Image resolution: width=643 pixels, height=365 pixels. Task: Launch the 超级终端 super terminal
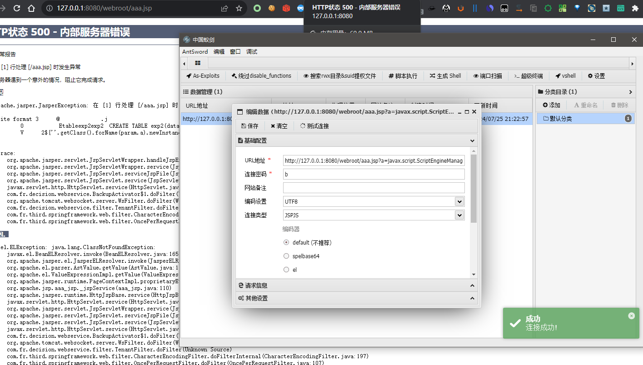pyautogui.click(x=528, y=76)
